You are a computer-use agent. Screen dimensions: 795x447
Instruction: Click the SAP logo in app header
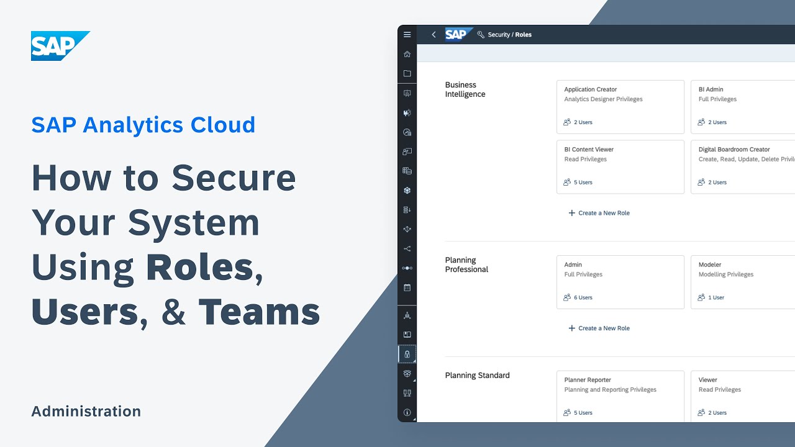(x=459, y=35)
